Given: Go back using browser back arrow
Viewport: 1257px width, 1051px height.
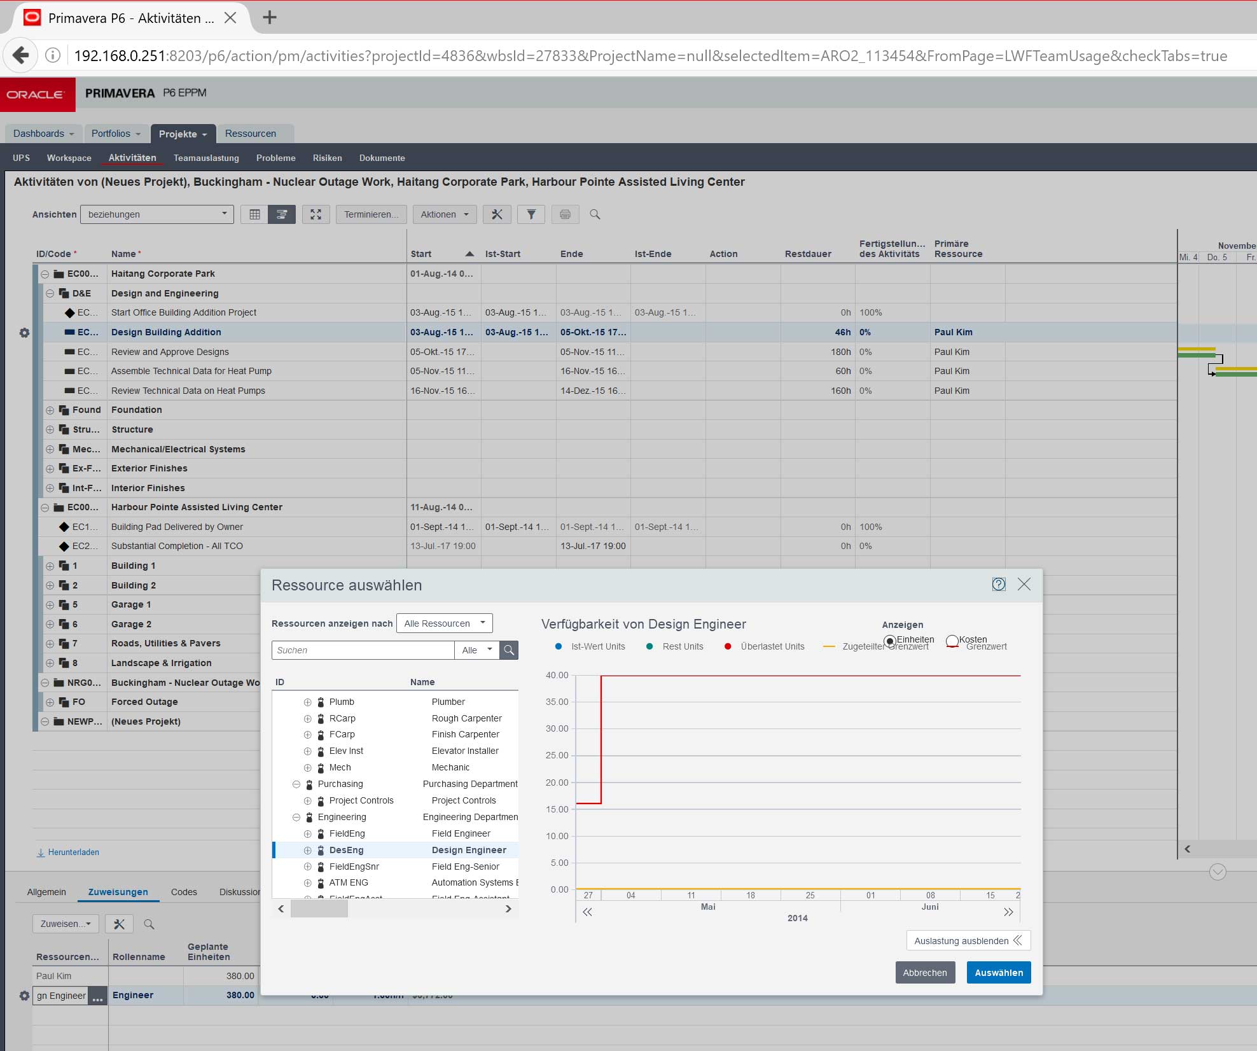Looking at the screenshot, I should point(21,55).
